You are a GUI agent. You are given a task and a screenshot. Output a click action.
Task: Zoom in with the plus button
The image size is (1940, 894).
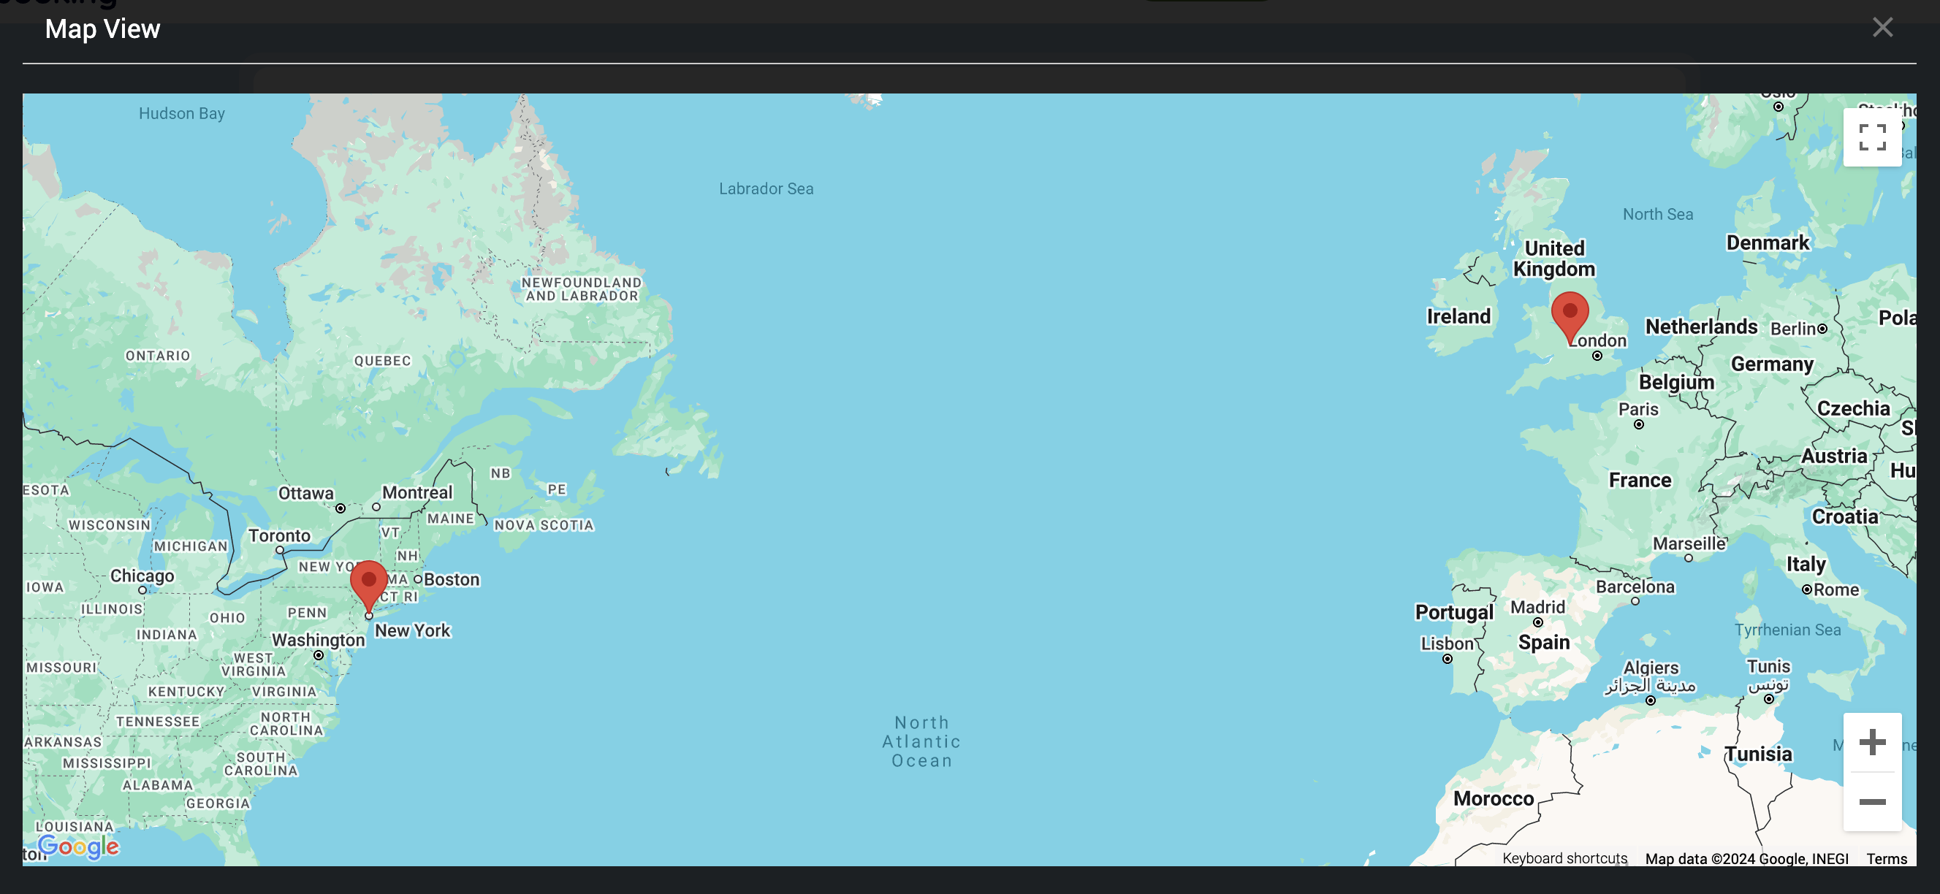pos(1871,742)
